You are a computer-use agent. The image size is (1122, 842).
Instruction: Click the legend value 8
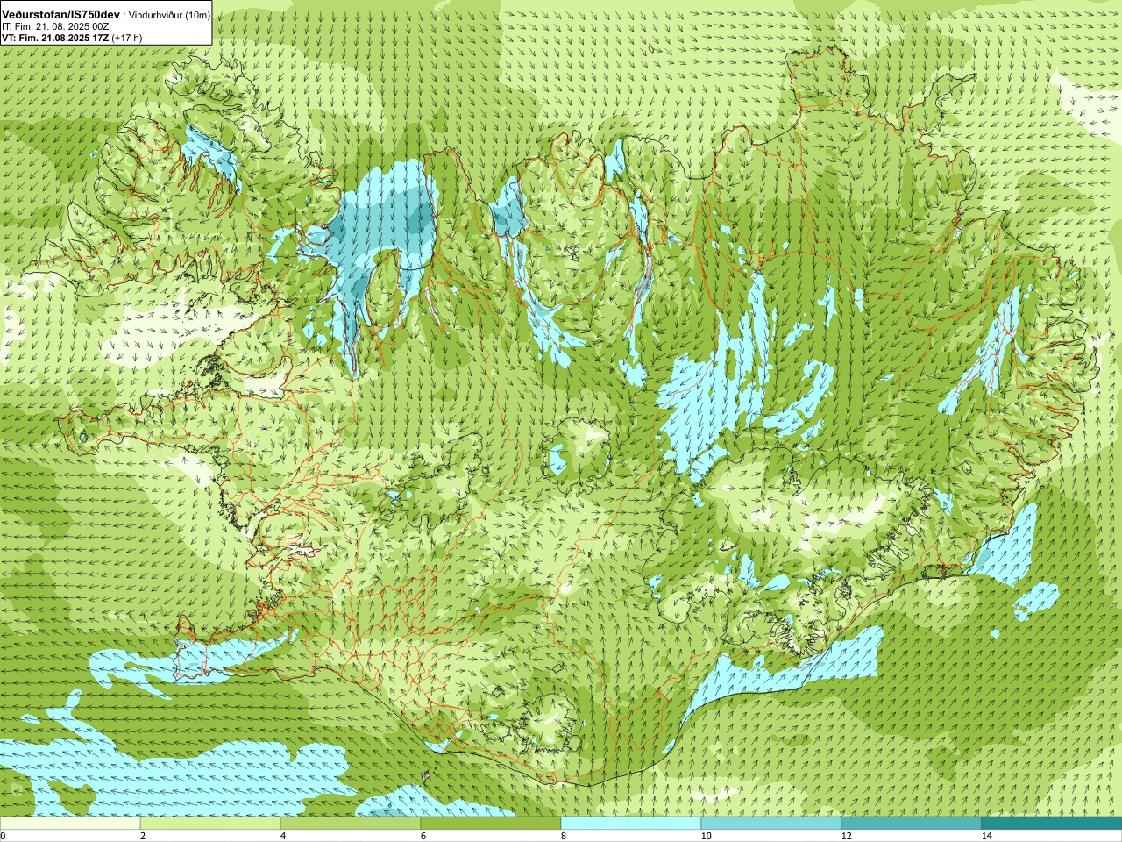[564, 836]
